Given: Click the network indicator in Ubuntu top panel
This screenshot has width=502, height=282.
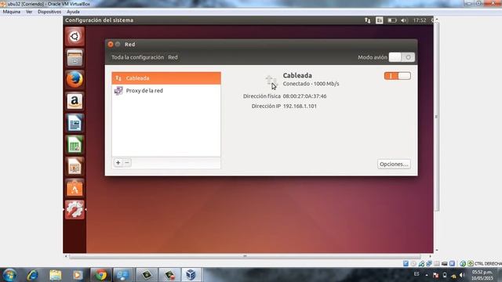Looking at the screenshot, I should coord(368,20).
